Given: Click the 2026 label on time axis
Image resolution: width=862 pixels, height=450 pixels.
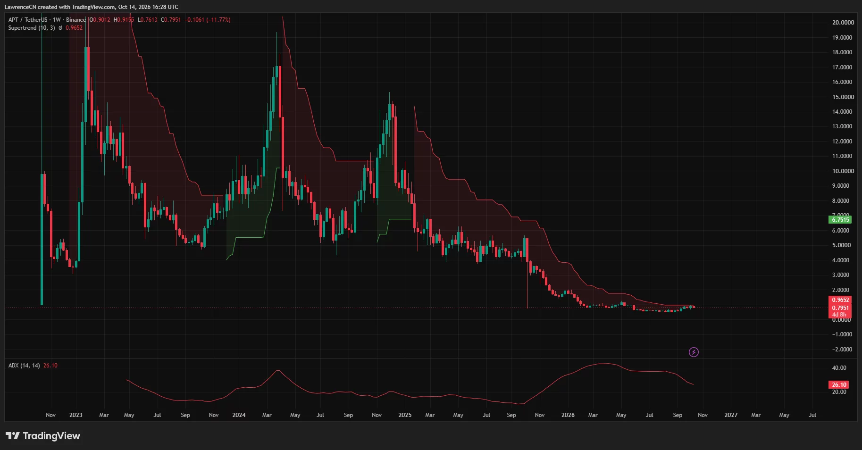Looking at the screenshot, I should pos(568,415).
